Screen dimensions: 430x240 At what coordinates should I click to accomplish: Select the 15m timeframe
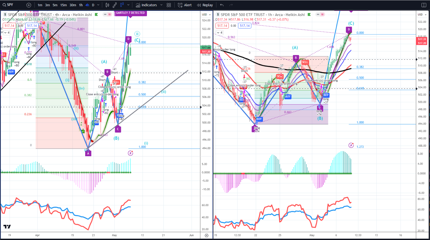pyautogui.click(x=63, y=5)
